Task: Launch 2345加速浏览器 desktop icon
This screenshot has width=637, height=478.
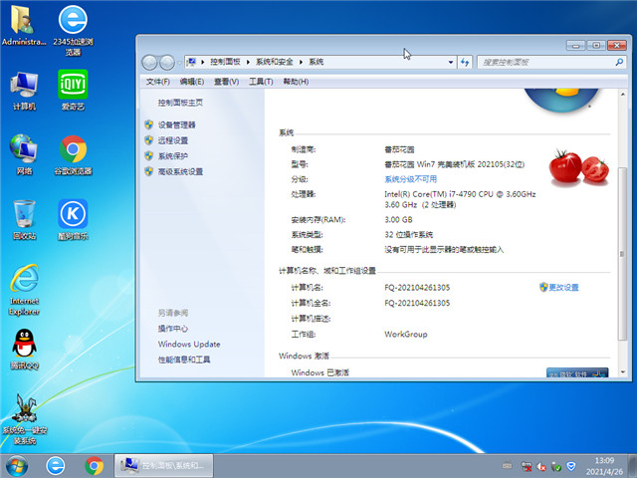Action: tap(73, 30)
